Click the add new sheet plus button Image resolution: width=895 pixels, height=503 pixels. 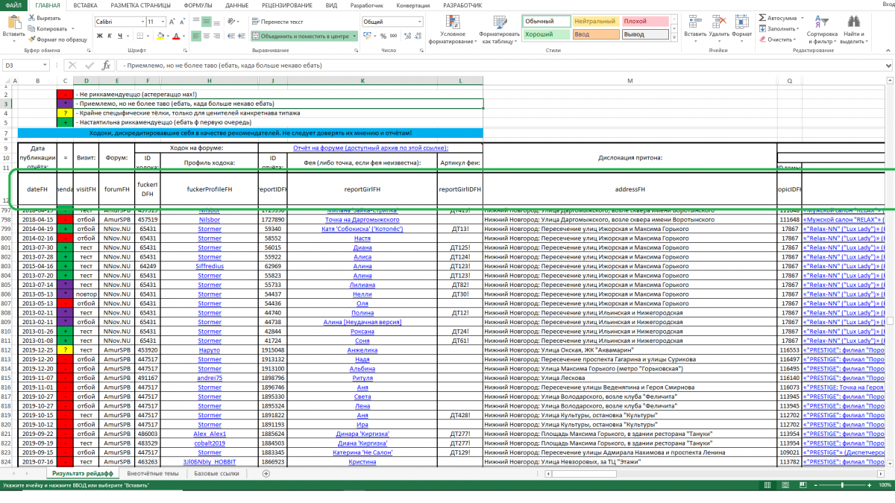266,473
